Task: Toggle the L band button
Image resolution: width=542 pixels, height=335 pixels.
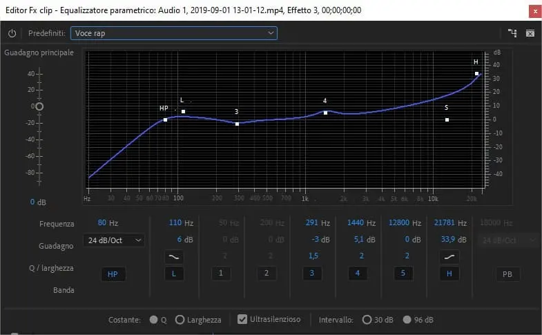Action: click(174, 274)
